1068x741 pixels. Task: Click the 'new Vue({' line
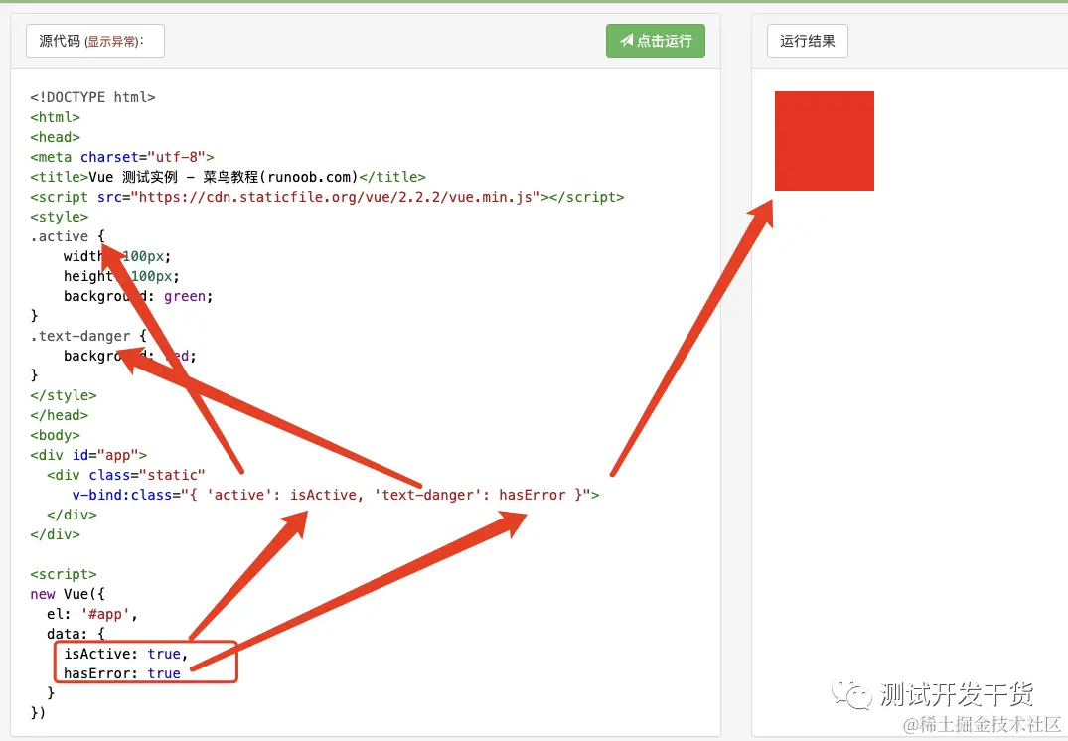[68, 594]
